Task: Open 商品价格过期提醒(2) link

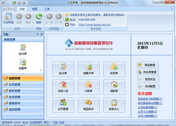Action: pos(150,99)
